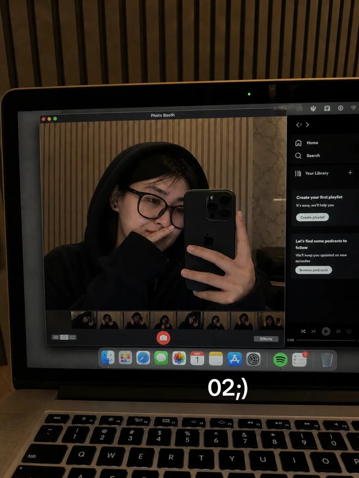The height and width of the screenshot is (478, 359).
Task: Open the Trash in the Dock
Action: click(x=327, y=360)
